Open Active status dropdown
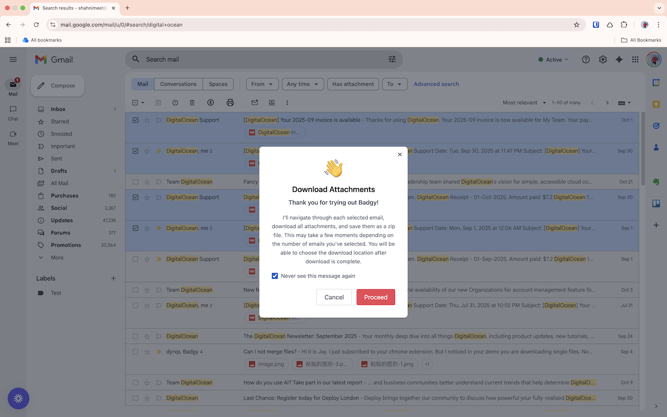The image size is (667, 417). 553,59
